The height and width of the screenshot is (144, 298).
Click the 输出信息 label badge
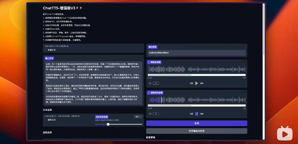click(153, 47)
